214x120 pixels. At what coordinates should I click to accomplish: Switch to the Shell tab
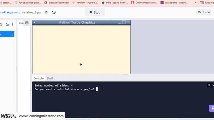50,78
